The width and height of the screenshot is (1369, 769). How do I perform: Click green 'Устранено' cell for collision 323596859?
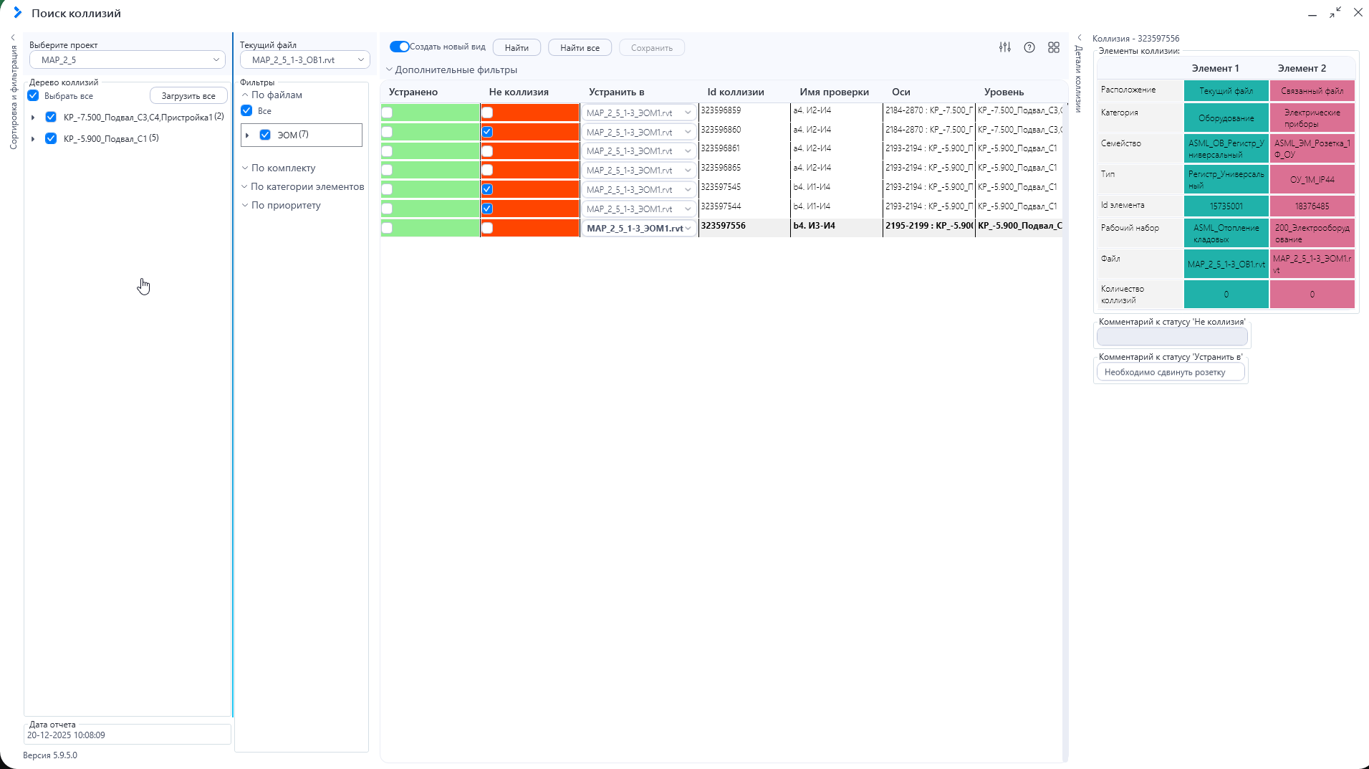click(x=431, y=113)
